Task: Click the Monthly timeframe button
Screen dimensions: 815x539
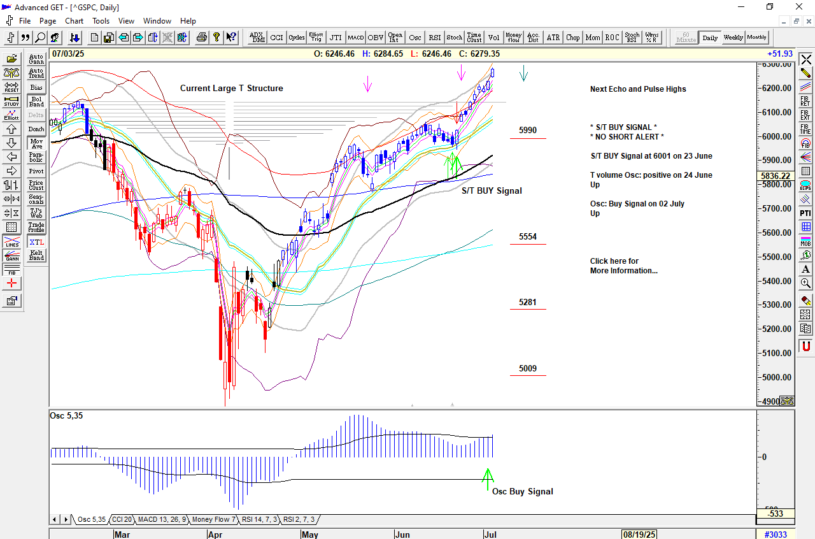Action: tap(756, 38)
